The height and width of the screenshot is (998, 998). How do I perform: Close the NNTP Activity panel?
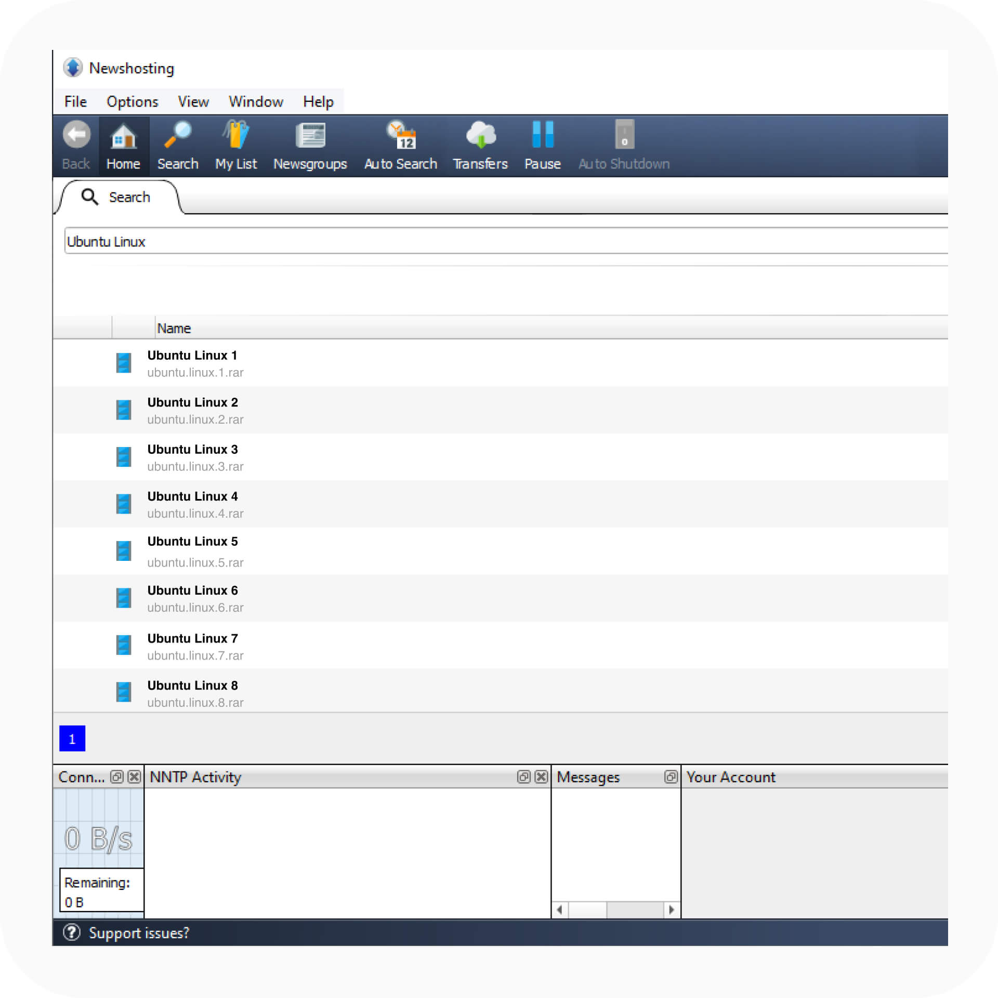click(x=541, y=777)
